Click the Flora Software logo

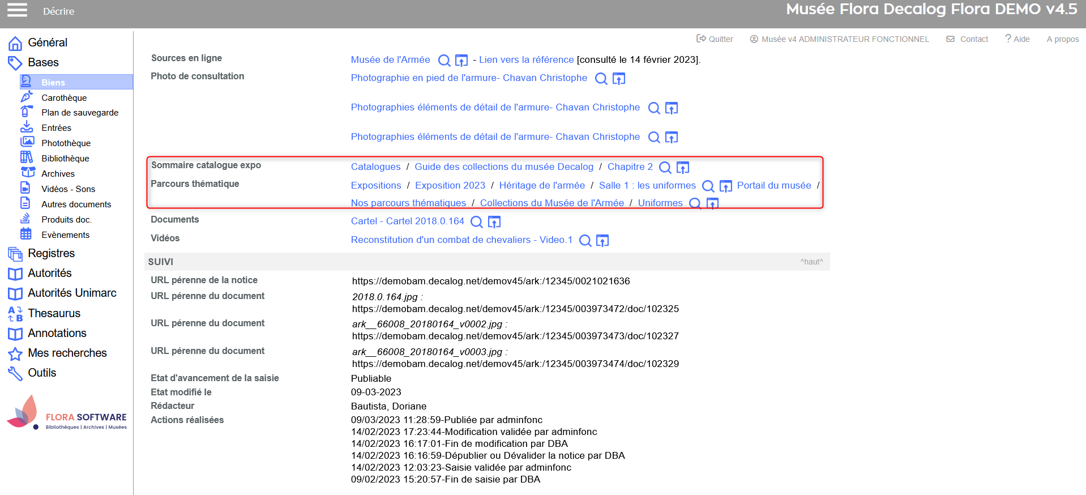(x=67, y=413)
